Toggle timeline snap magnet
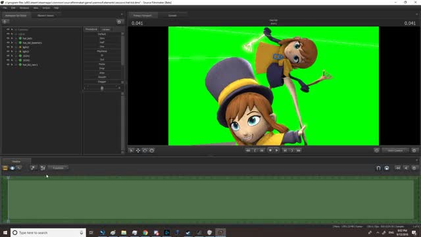Viewport: 421px width, 237px height. (378, 169)
